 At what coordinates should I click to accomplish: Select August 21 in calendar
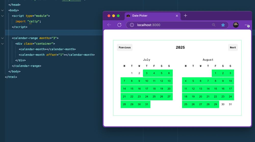tap(208, 97)
